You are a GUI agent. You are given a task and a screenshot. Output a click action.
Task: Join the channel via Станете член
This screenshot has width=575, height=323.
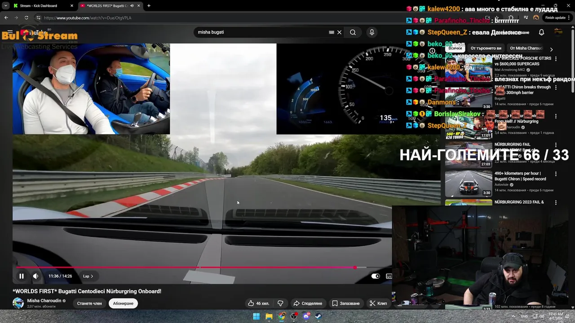point(89,304)
